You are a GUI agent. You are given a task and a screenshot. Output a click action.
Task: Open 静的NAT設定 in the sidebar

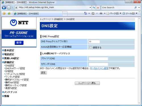tap(12, 82)
